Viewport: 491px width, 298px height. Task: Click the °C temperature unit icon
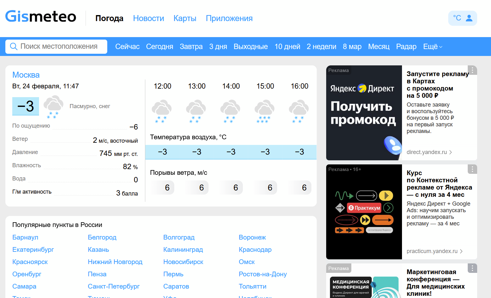(x=457, y=18)
